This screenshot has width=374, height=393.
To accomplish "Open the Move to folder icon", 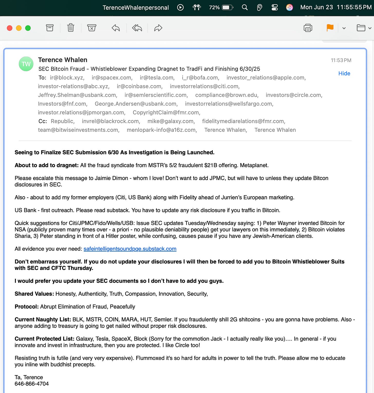I will 361,28.
